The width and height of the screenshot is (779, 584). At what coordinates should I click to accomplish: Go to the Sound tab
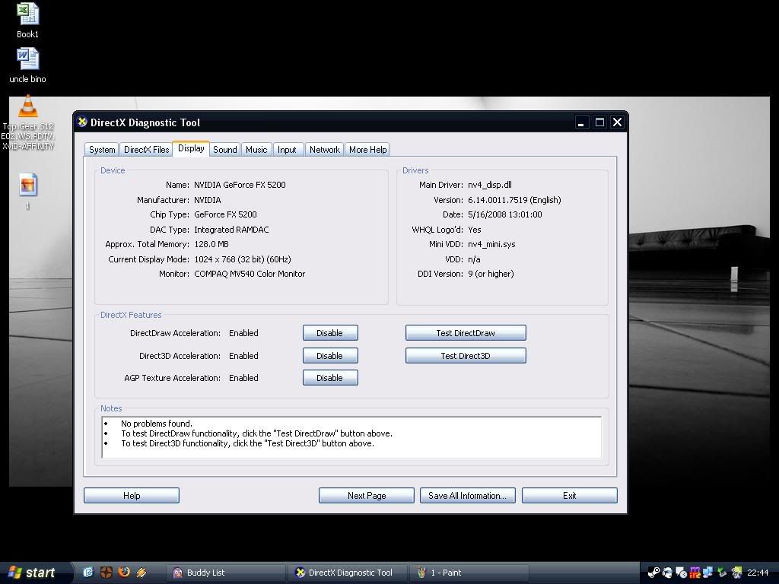(224, 150)
